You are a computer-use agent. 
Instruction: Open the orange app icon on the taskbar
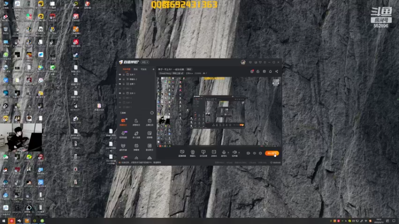tap(27, 221)
